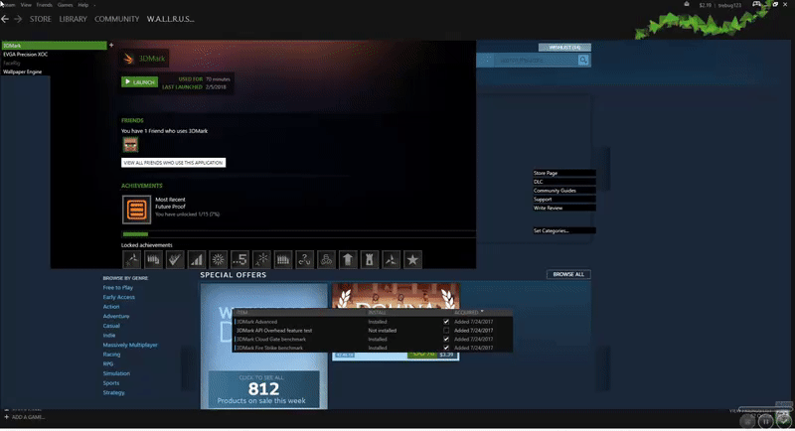Click View All Friends Who Use This Application
The width and height of the screenshot is (795, 431).
tap(173, 163)
